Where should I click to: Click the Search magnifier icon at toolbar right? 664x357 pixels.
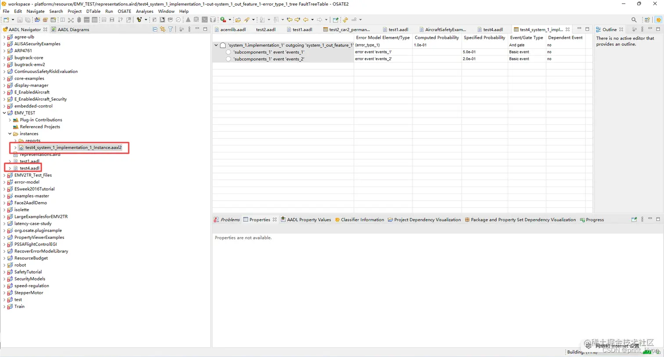[634, 20]
